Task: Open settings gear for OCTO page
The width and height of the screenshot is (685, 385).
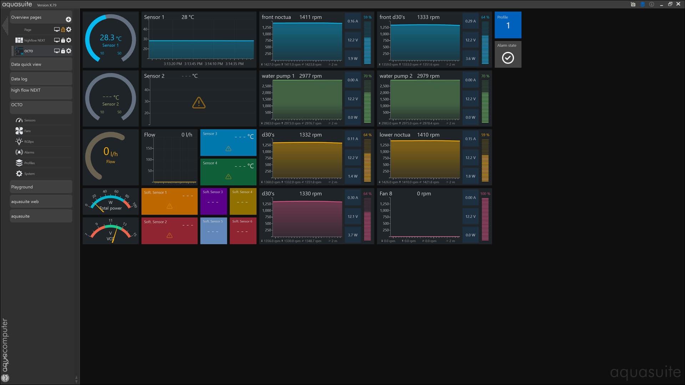Action: pyautogui.click(x=69, y=51)
